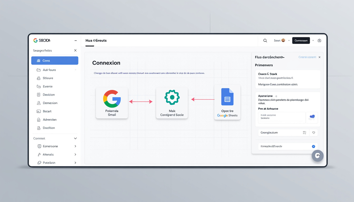Click the Google Sheets document icon
The width and height of the screenshot is (354, 202).
[x=227, y=97]
